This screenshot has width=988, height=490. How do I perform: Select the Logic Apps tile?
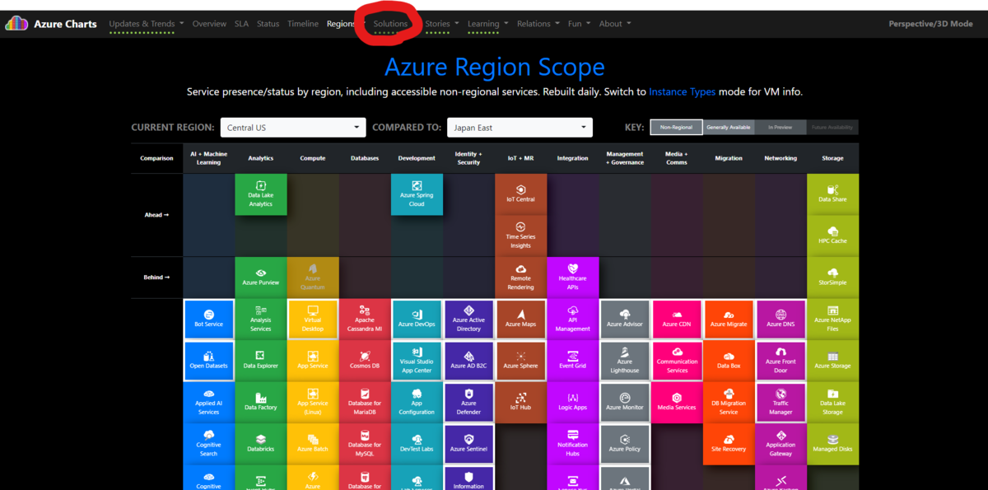tap(572, 403)
